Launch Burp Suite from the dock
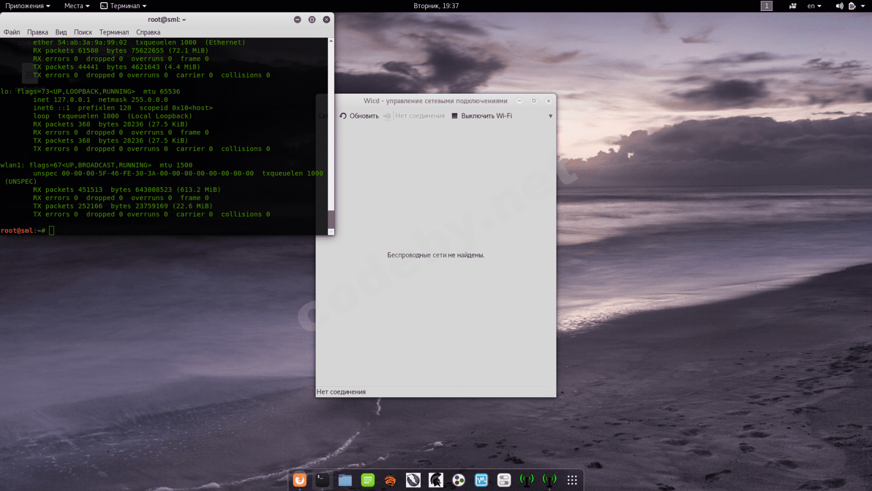Viewport: 872px width, 491px height. coord(390,480)
